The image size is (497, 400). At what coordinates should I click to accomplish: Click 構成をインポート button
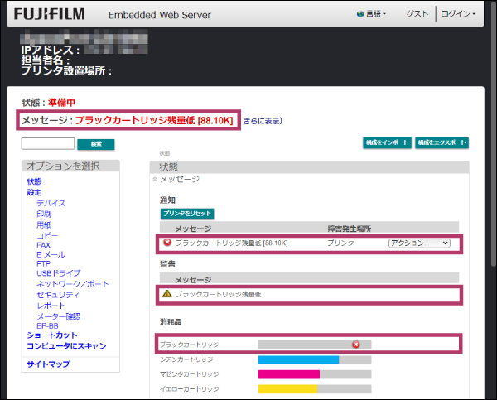tap(387, 142)
